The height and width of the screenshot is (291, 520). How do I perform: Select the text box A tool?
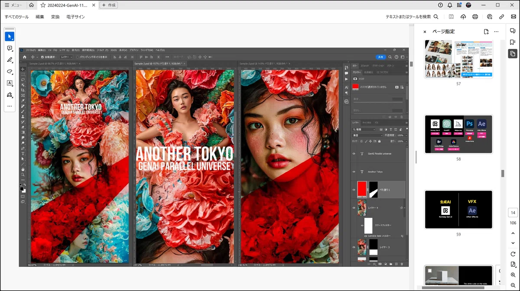click(10, 83)
